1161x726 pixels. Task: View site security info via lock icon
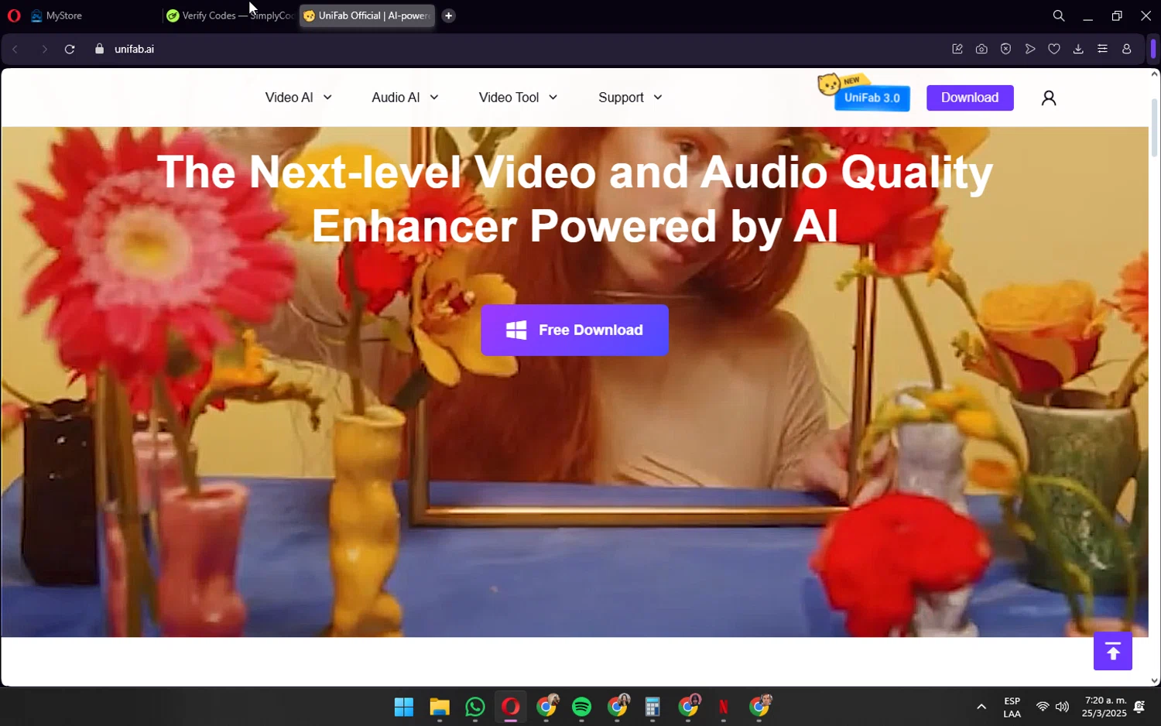pyautogui.click(x=99, y=49)
